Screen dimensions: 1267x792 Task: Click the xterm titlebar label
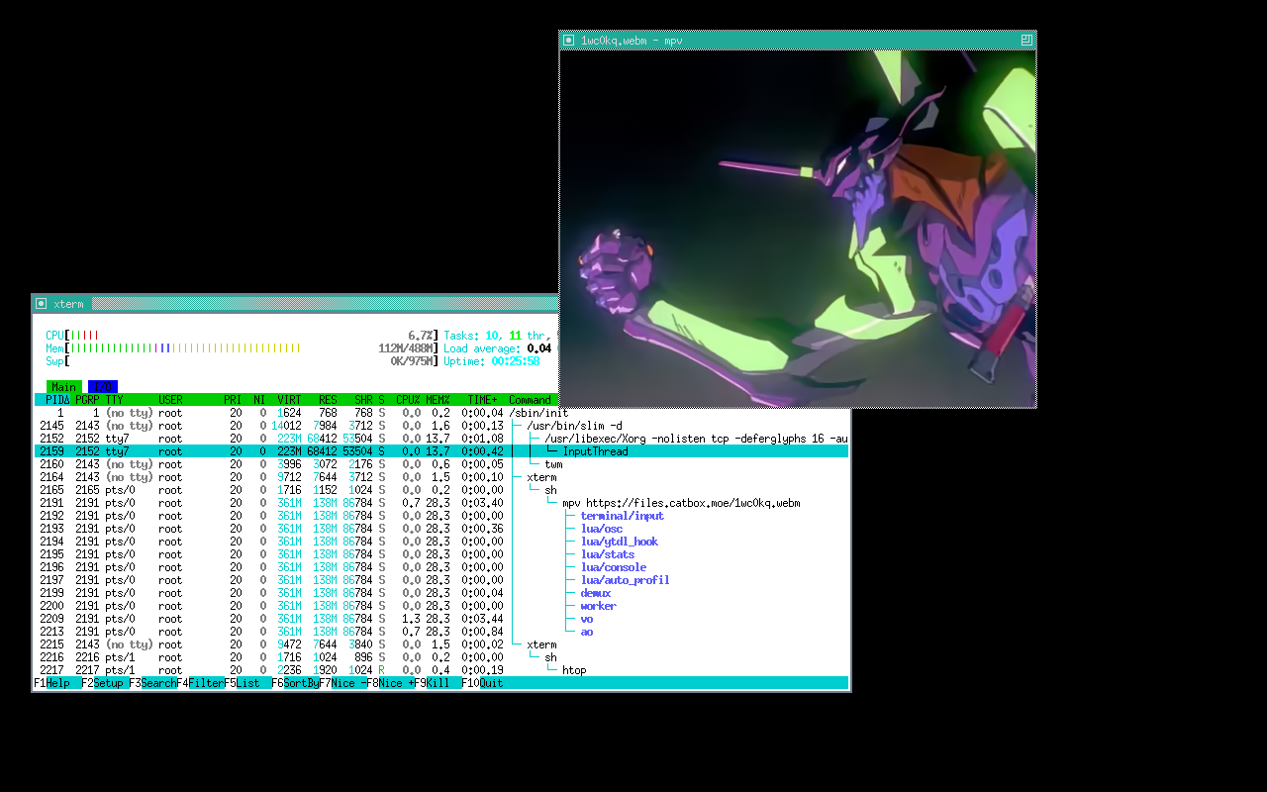[68, 304]
